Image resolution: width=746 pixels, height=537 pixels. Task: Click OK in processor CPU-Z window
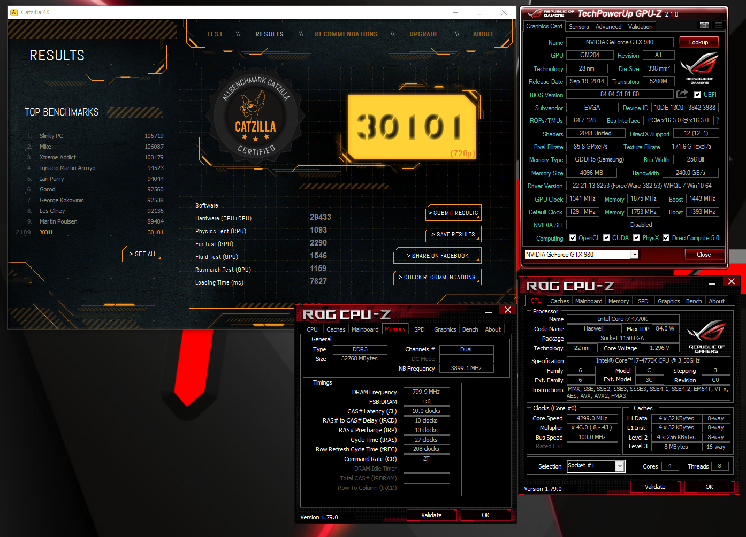pos(709,487)
